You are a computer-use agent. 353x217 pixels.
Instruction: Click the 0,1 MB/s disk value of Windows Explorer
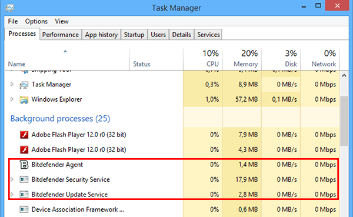[285, 99]
